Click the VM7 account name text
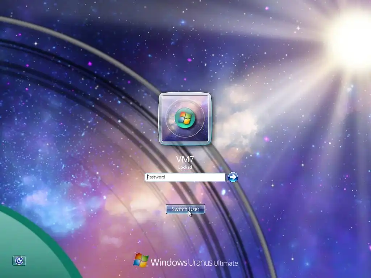 click(185, 159)
